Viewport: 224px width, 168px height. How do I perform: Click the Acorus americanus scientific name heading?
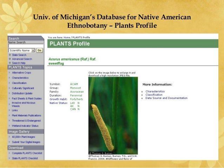(72, 59)
